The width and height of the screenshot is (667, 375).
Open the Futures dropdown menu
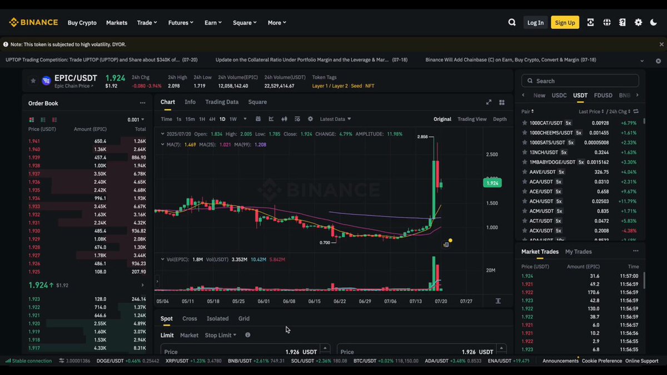[181, 23]
